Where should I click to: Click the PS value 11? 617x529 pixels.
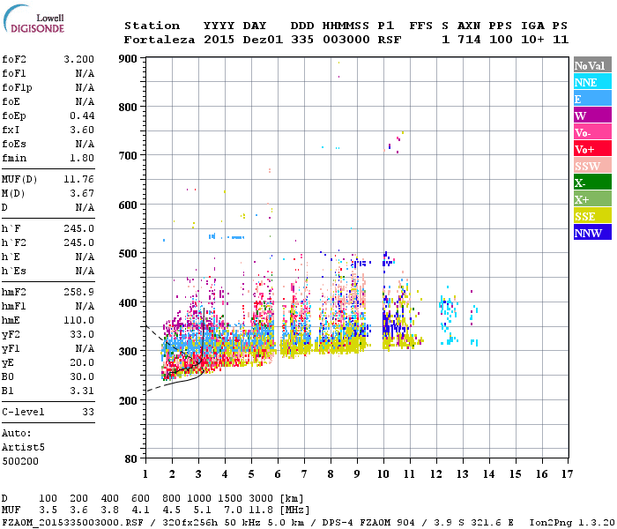(561, 40)
